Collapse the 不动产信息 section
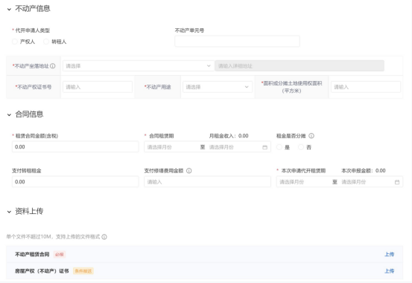Image resolution: width=412 pixels, height=283 pixels. click(x=9, y=10)
